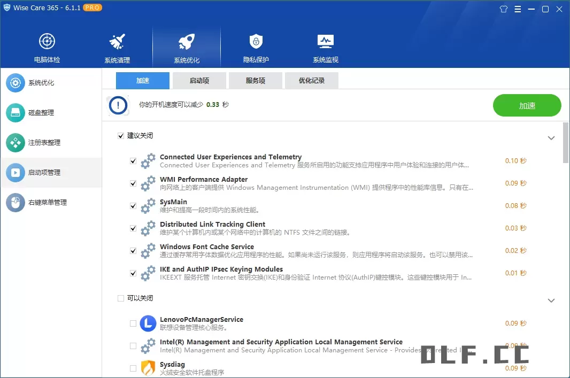Open the System Monitor (系统监视) icon

pyautogui.click(x=326, y=42)
